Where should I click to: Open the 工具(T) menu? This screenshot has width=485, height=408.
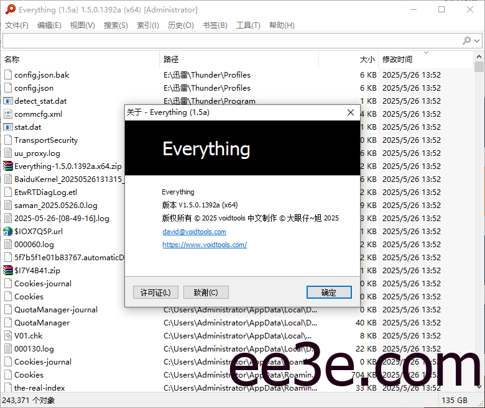click(x=248, y=25)
